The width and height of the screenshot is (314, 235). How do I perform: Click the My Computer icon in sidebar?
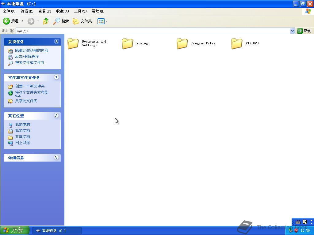coord(10,125)
